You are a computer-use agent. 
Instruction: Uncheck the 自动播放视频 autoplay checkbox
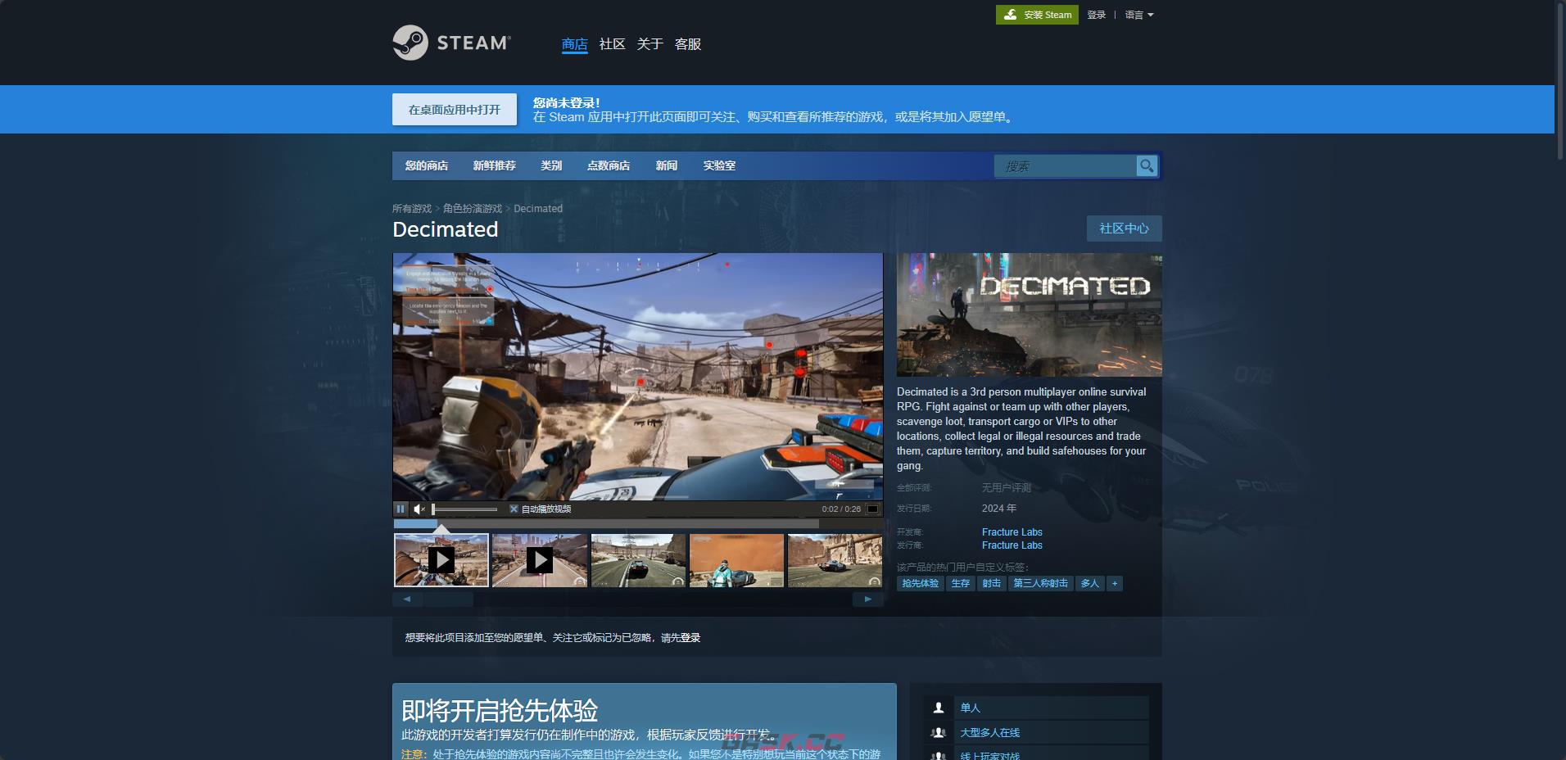[514, 509]
